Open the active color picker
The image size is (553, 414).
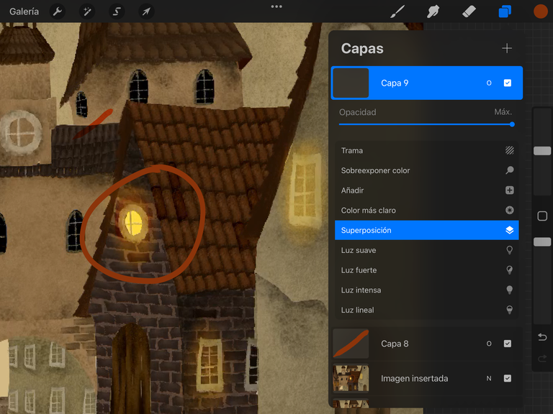(x=540, y=11)
